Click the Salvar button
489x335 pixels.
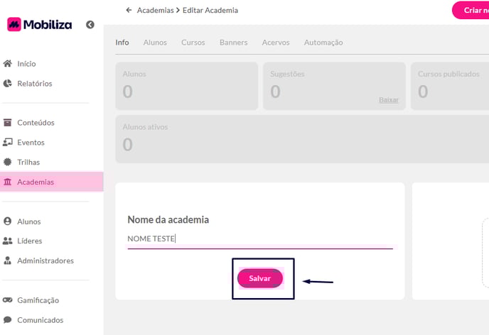(x=260, y=278)
